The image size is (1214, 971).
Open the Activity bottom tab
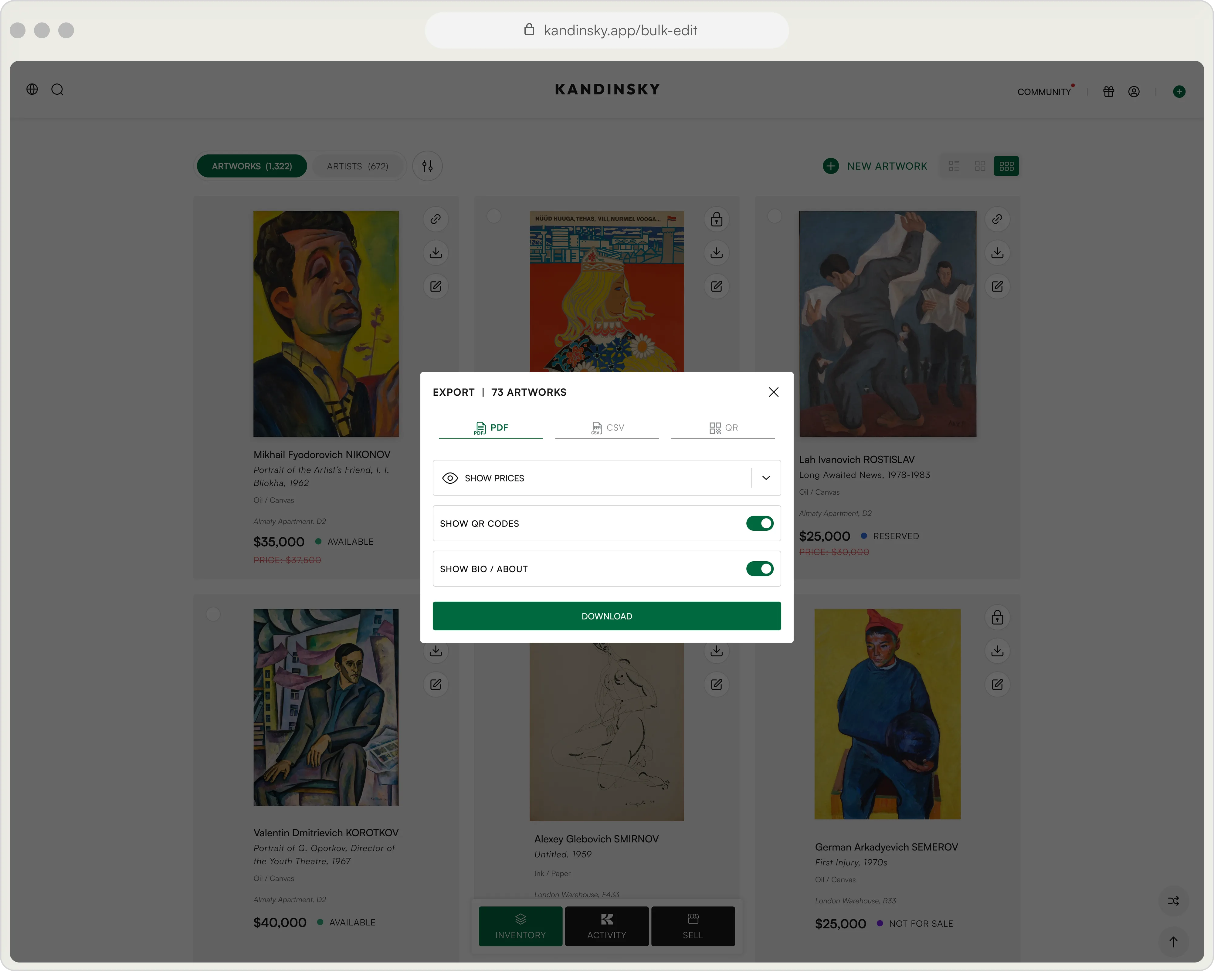click(x=606, y=926)
